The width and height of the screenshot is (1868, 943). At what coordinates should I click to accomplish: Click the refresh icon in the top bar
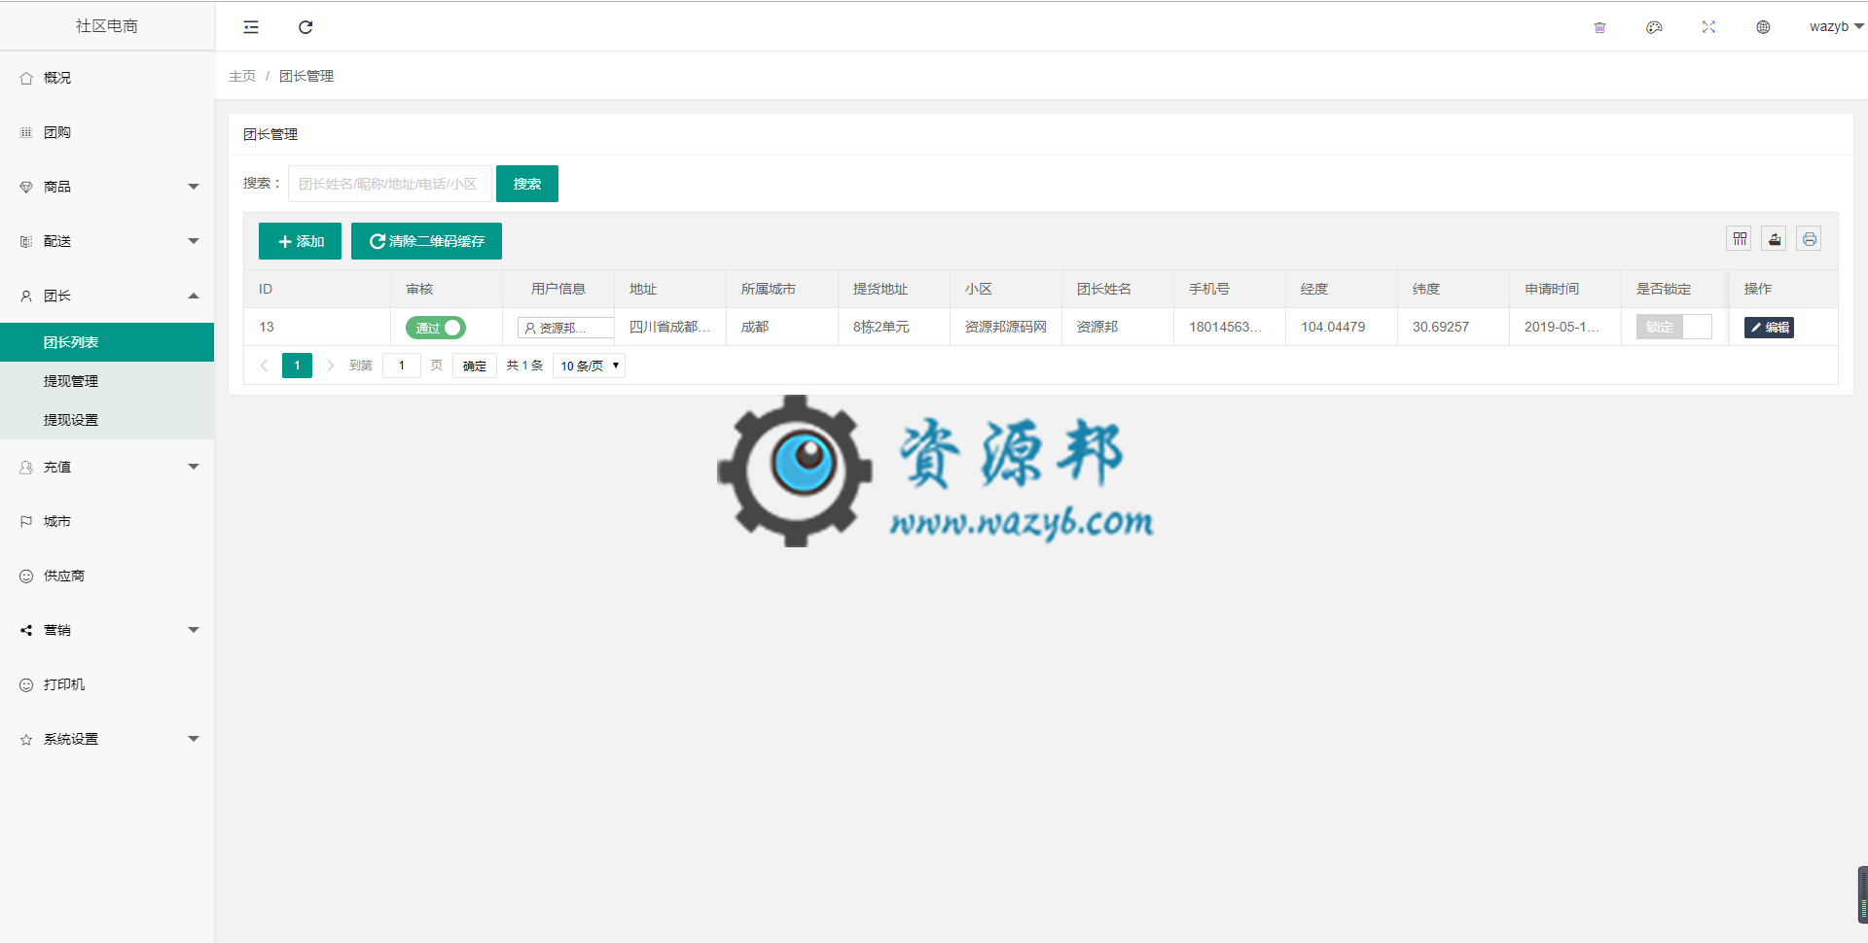click(305, 27)
